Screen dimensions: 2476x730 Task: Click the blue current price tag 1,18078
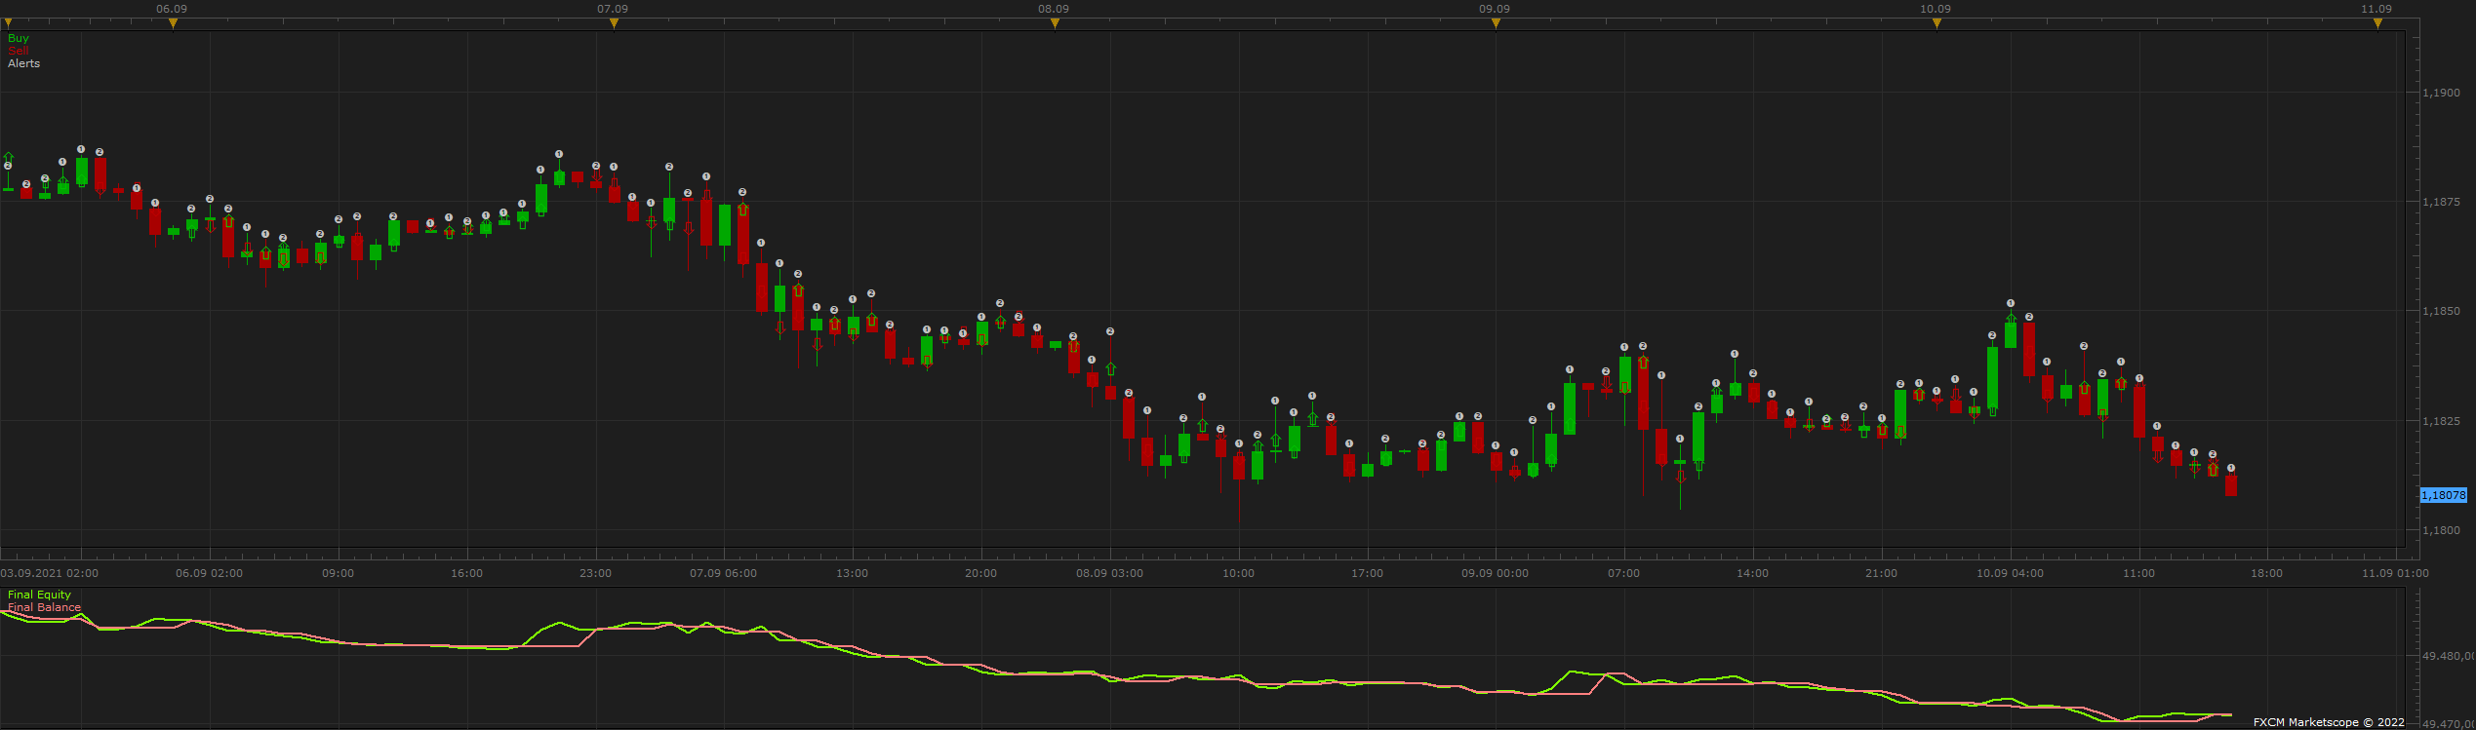click(x=2443, y=495)
